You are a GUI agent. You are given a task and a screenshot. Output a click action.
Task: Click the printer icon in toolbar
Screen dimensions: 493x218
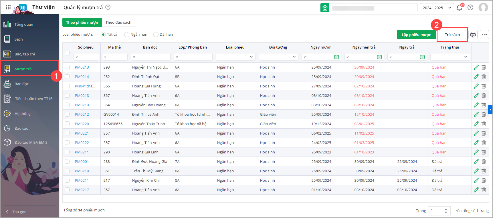tap(473, 35)
